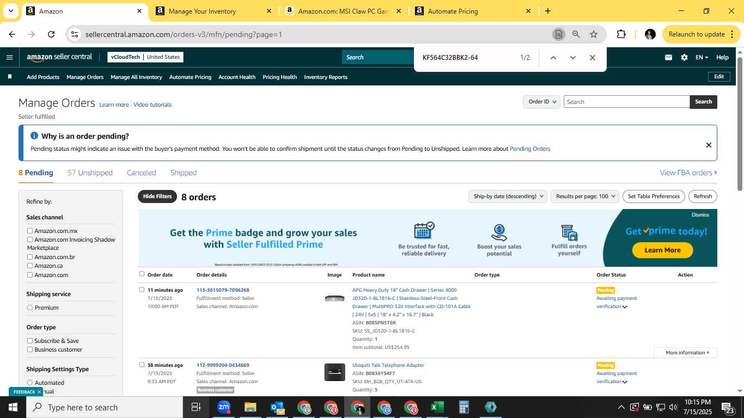Check the Amazon.ca sales channel
The image size is (744, 418).
pos(30,266)
